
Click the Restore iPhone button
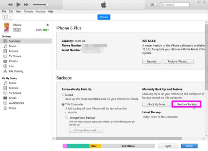click(x=178, y=62)
